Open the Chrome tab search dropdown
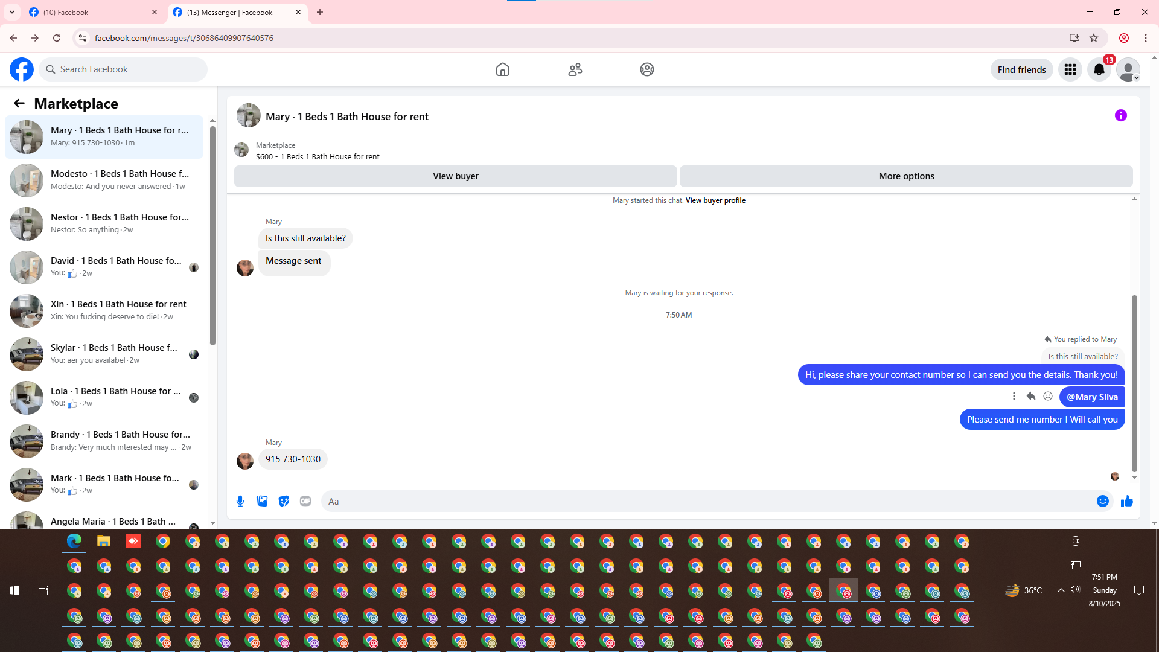This screenshot has width=1159, height=652. 12,12
